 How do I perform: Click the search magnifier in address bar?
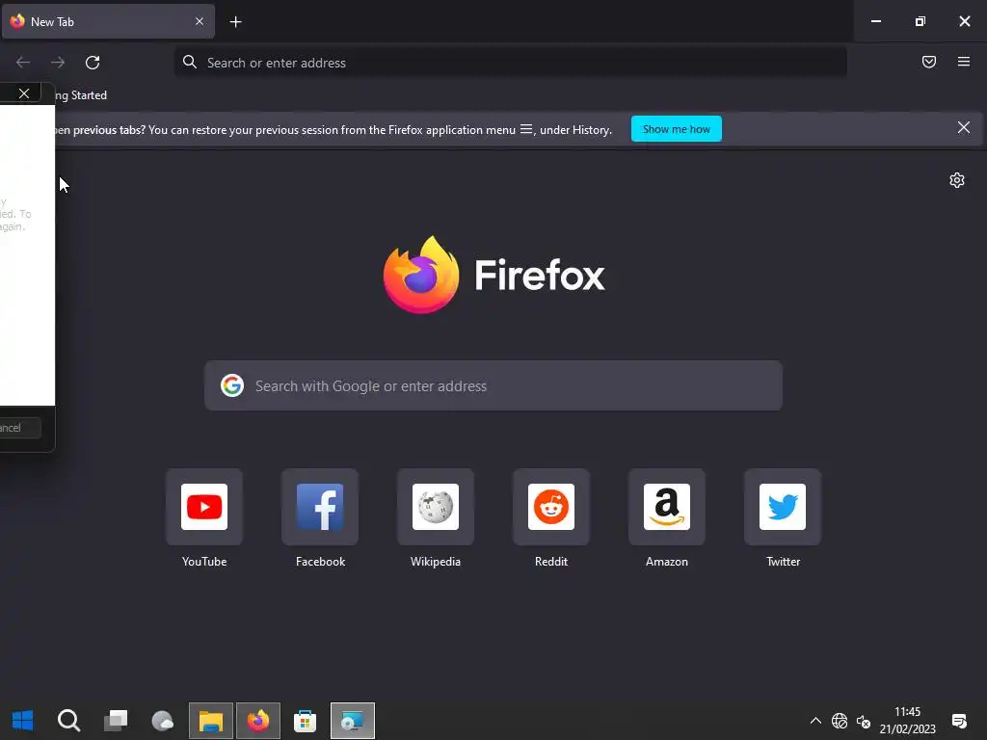pos(190,62)
